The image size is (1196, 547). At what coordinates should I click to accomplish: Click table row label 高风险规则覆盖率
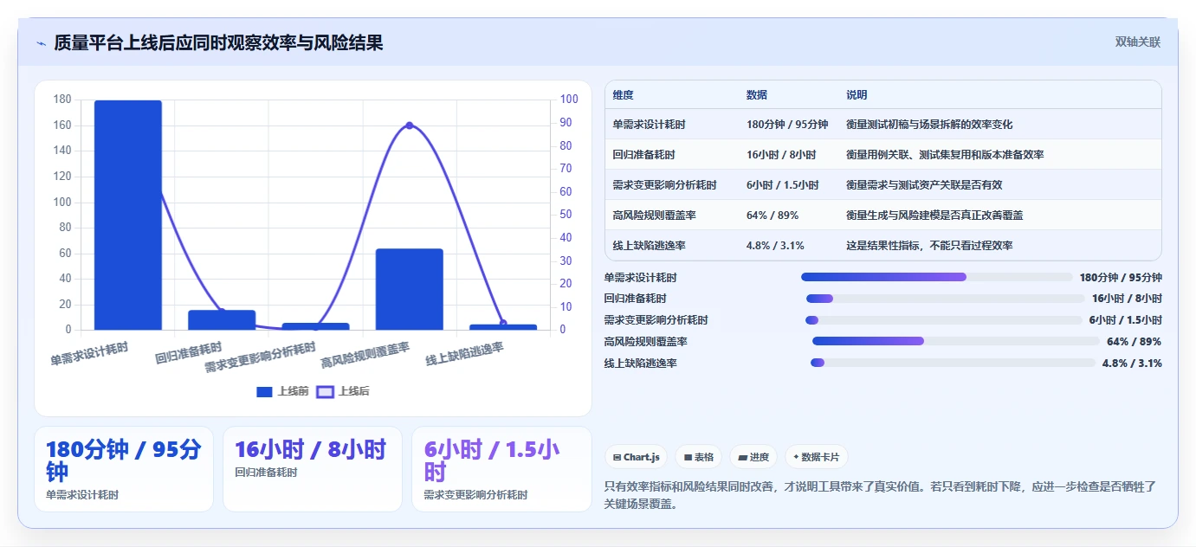click(654, 216)
